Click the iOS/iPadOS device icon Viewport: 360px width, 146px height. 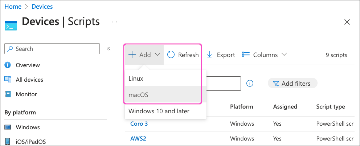tap(8, 141)
